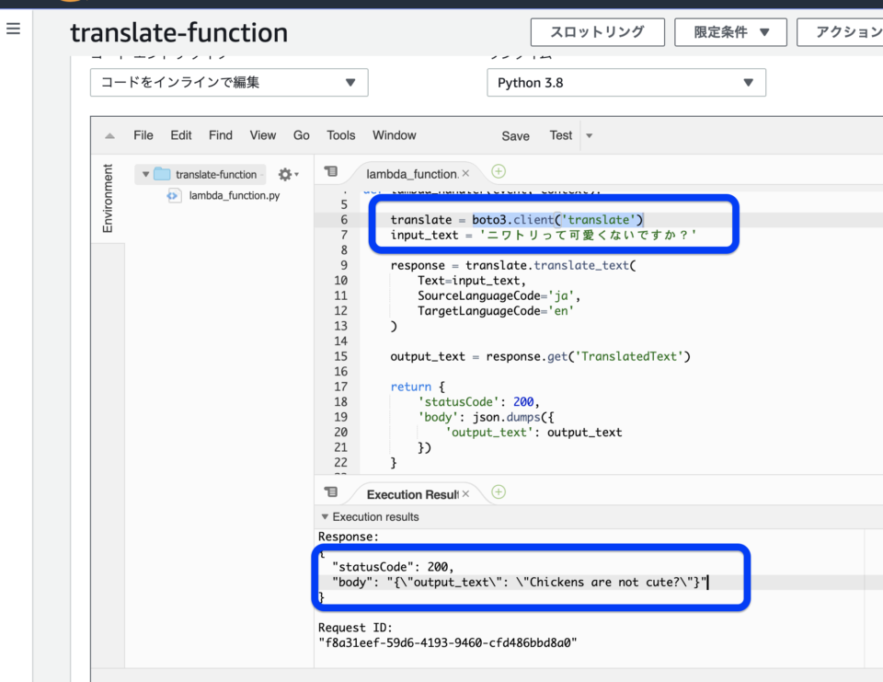This screenshot has height=682, width=883.
Task: Collapse the menu bar with up arrow
Action: (109, 136)
